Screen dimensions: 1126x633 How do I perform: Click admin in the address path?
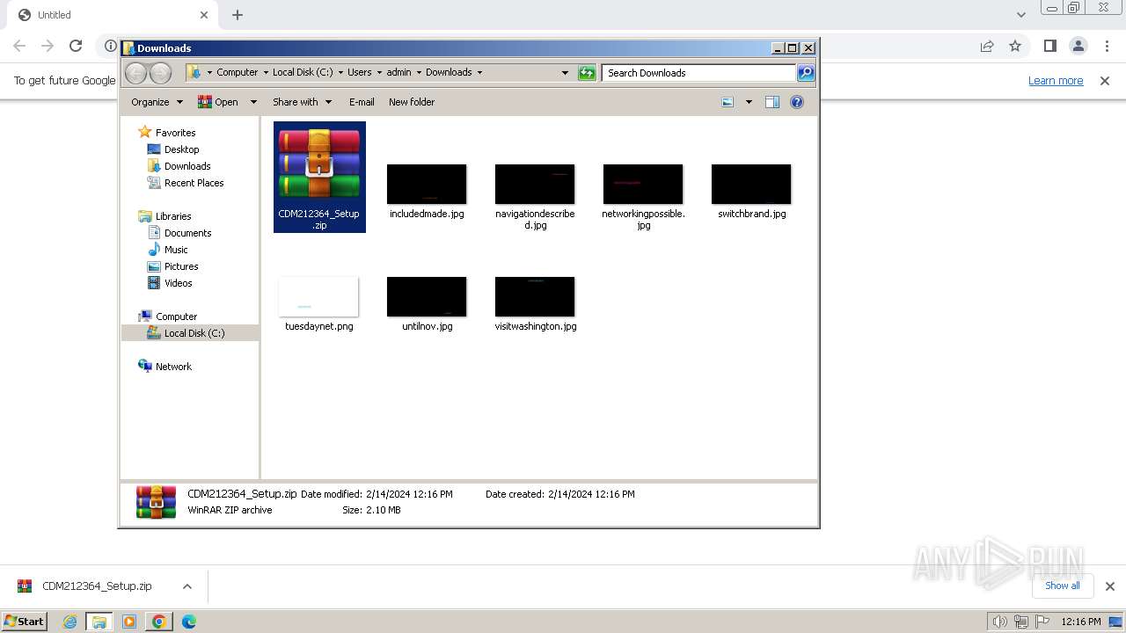398,73
